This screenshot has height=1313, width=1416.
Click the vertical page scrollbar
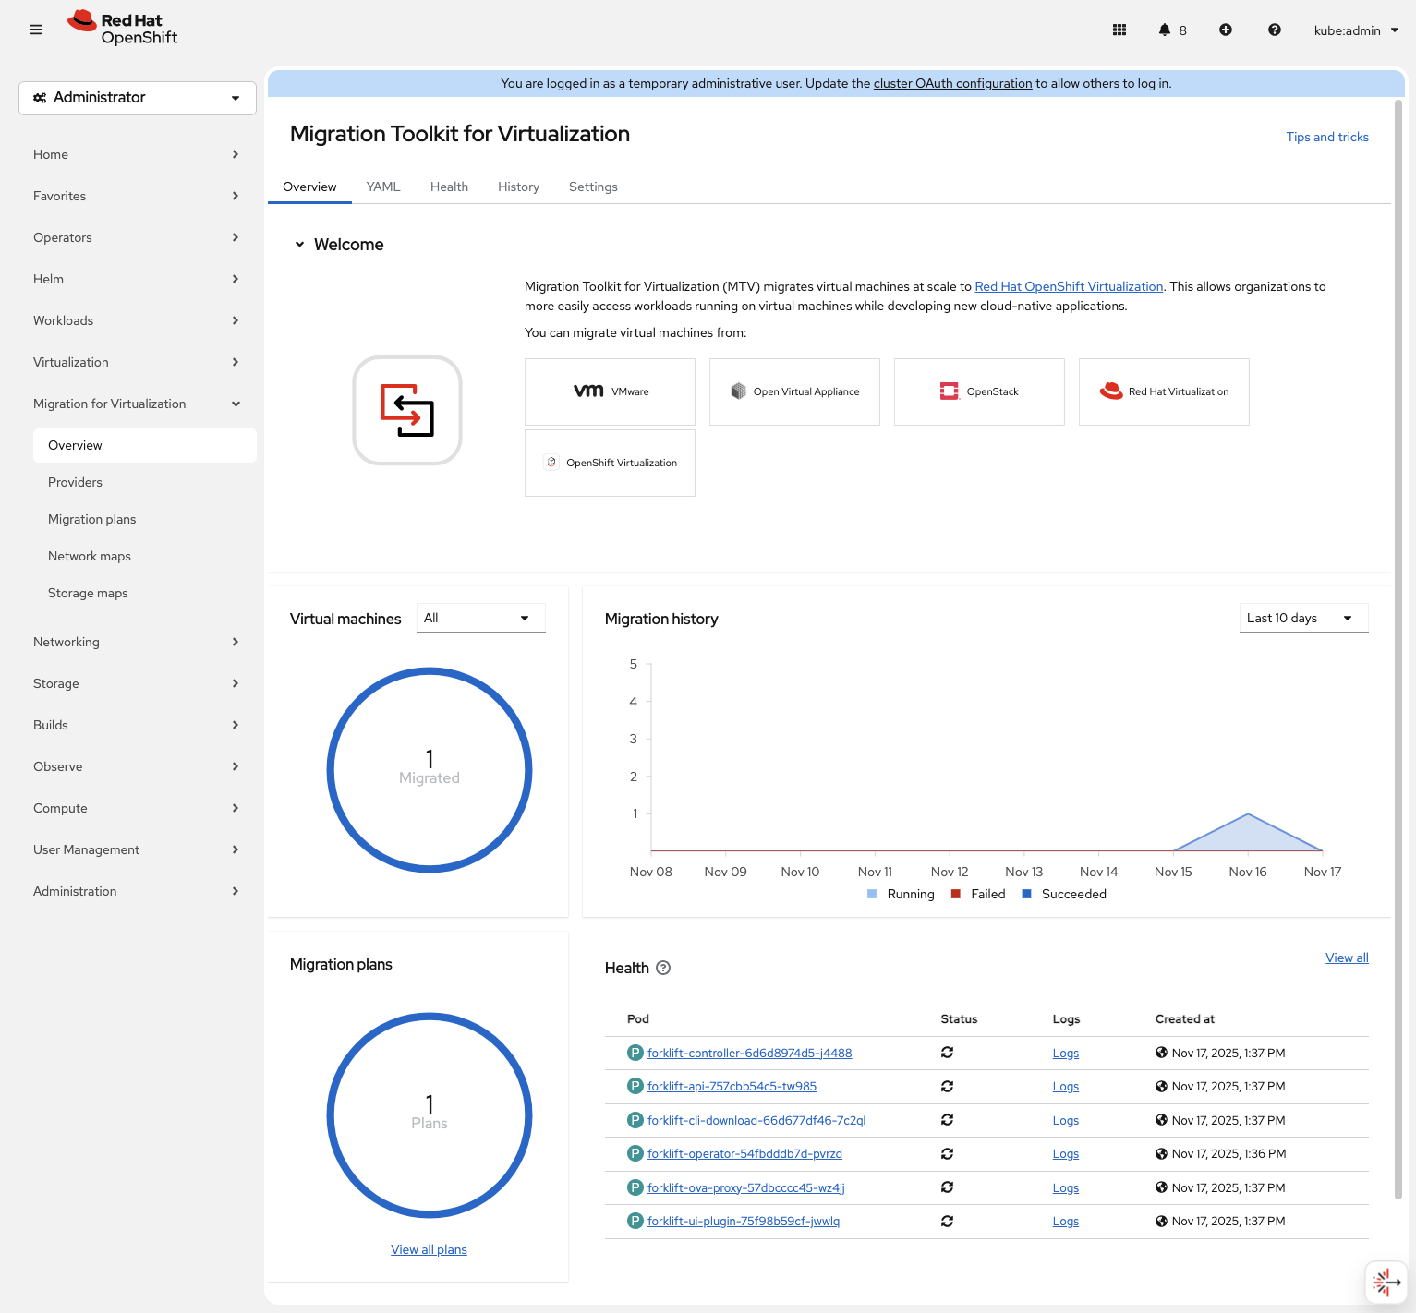tap(1398, 646)
